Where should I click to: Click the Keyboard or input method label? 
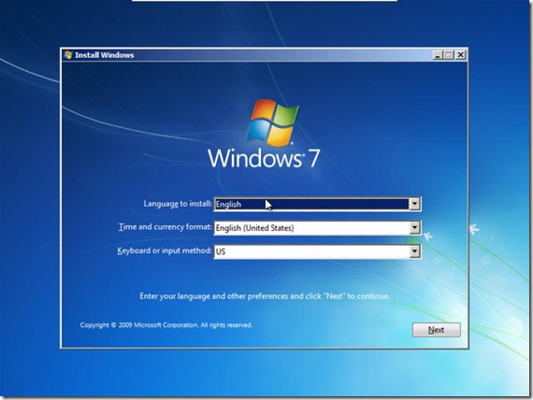[165, 250]
